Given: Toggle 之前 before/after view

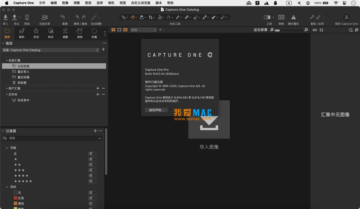Looking at the screenshot, I should [x=267, y=17].
